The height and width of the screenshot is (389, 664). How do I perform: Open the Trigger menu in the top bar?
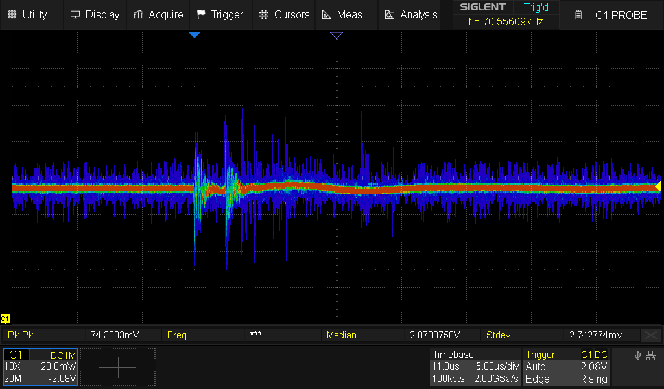[220, 14]
